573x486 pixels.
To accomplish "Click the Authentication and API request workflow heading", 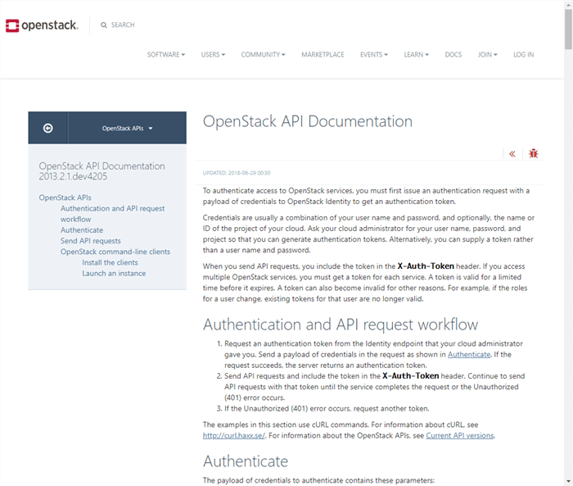I will click(341, 325).
